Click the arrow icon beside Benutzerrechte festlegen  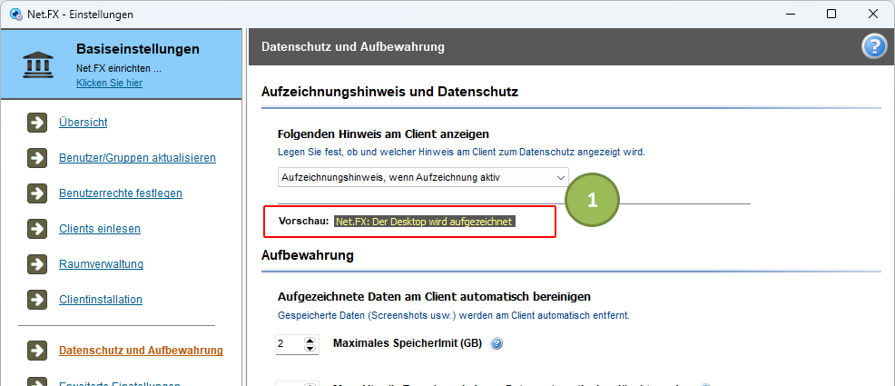[37, 193]
